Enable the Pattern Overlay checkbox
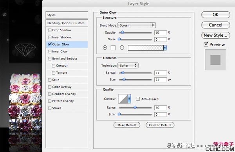This screenshot has height=152, width=235. [x=50, y=101]
